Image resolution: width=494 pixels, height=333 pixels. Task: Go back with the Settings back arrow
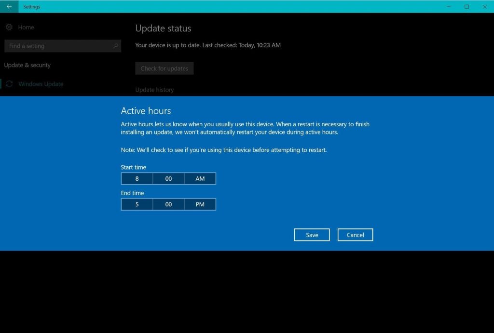click(9, 7)
